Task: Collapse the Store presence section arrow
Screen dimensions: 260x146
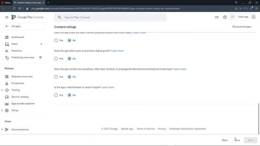Action: pyautogui.click(x=2, y=129)
